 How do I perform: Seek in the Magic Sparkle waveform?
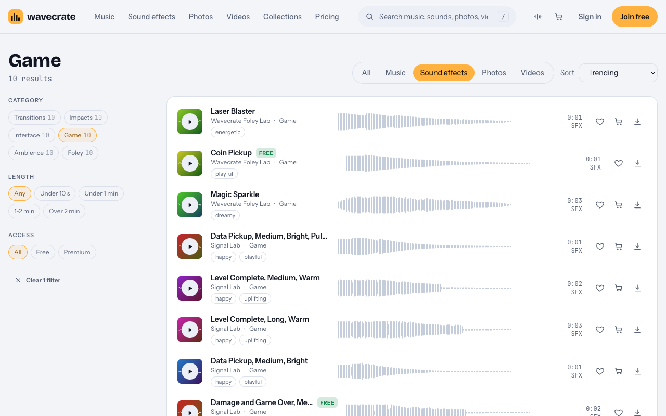(x=425, y=205)
